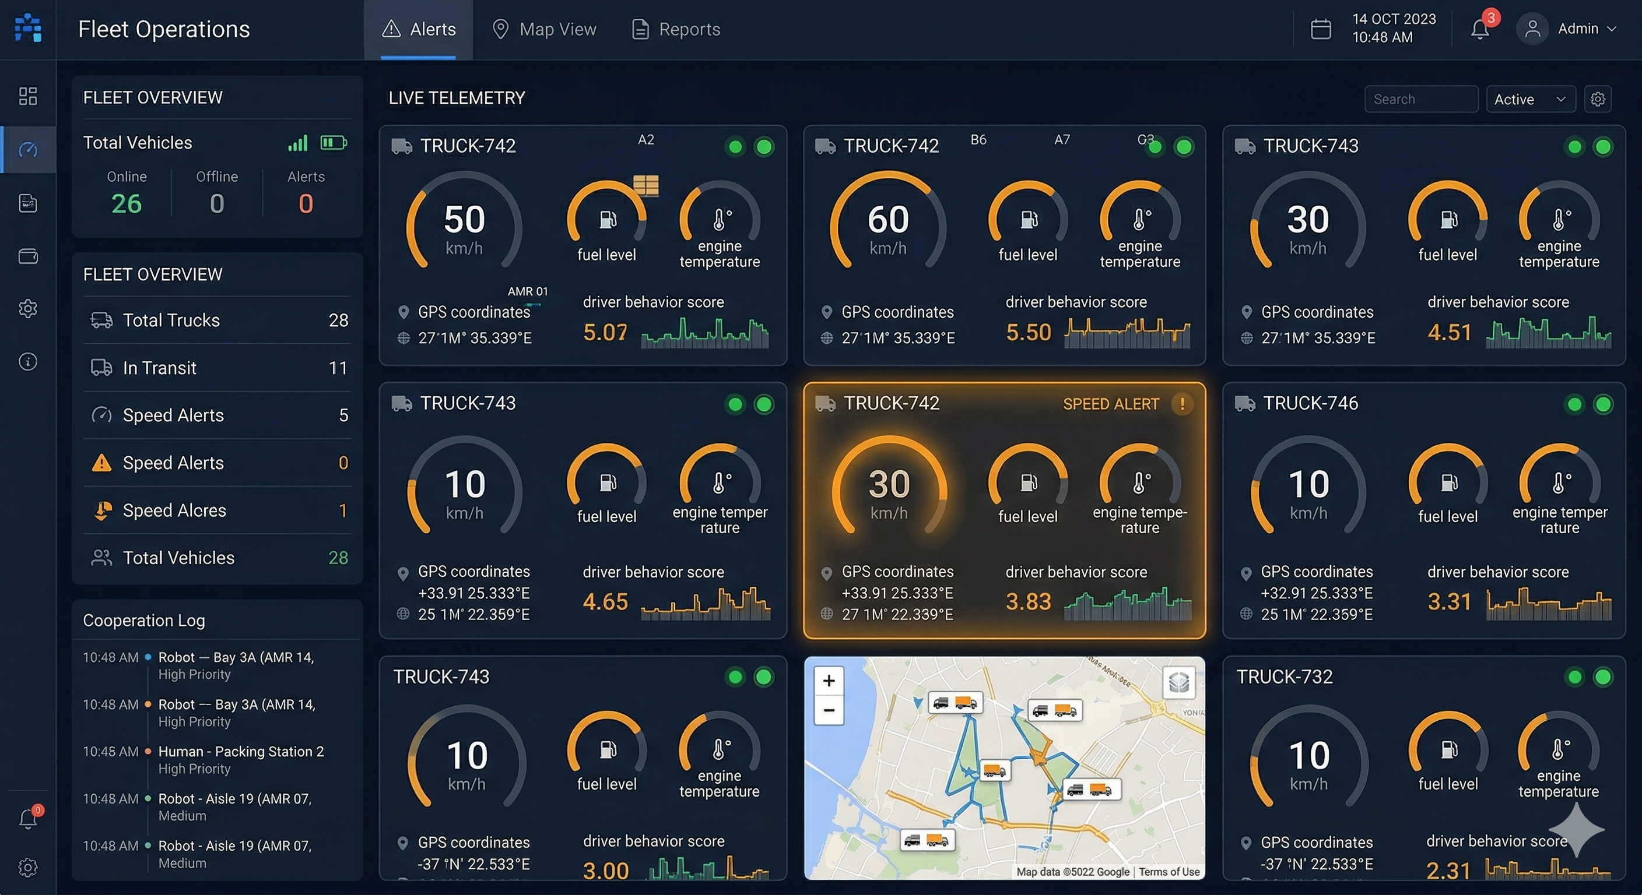Open the reports document icon in sidebar

(28, 203)
